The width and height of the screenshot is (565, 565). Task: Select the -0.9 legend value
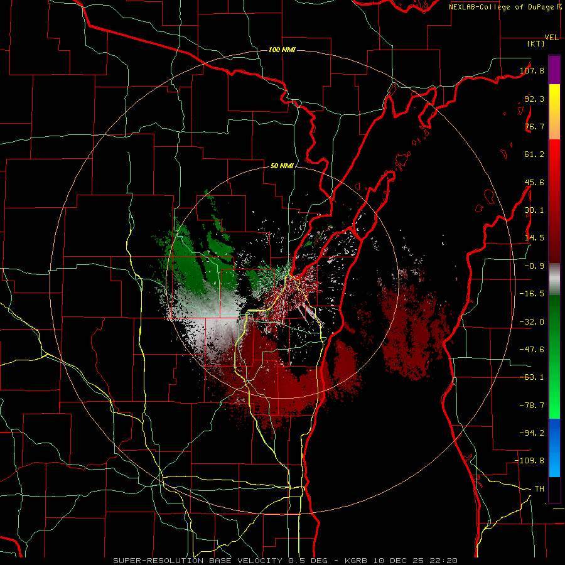click(x=534, y=266)
